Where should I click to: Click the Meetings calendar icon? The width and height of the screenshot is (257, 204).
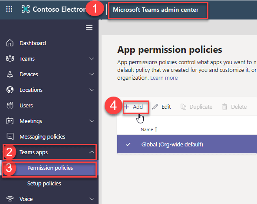pos(10,121)
